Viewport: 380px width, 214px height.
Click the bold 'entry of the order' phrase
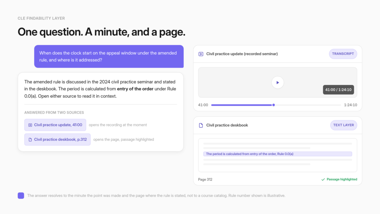135,89
